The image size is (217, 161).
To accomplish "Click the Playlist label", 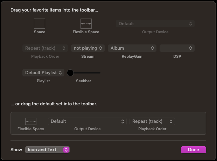I will (43, 81).
